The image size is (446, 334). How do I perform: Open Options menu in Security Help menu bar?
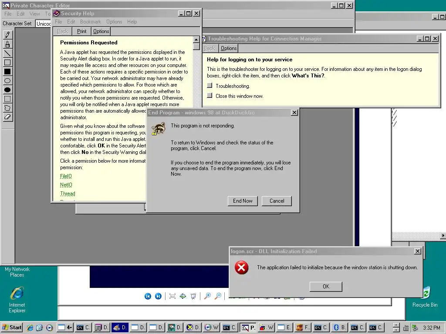114,22
